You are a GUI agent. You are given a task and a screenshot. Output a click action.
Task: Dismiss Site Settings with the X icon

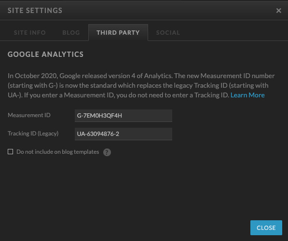(279, 11)
